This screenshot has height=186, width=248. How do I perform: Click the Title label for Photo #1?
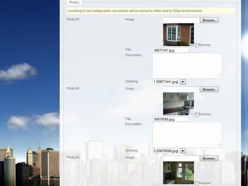point(128,50)
